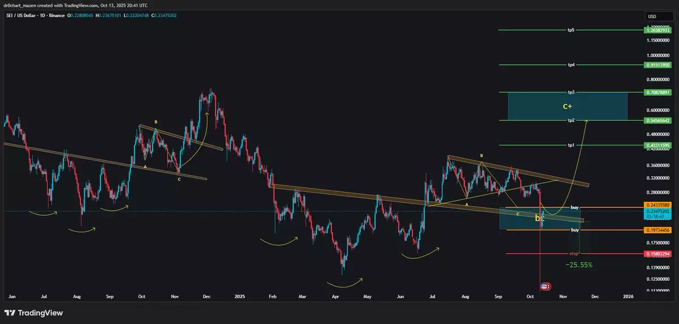679x324 pixels.
Task: Click the tp2 price tag 0.54565642
Action: click(657, 121)
